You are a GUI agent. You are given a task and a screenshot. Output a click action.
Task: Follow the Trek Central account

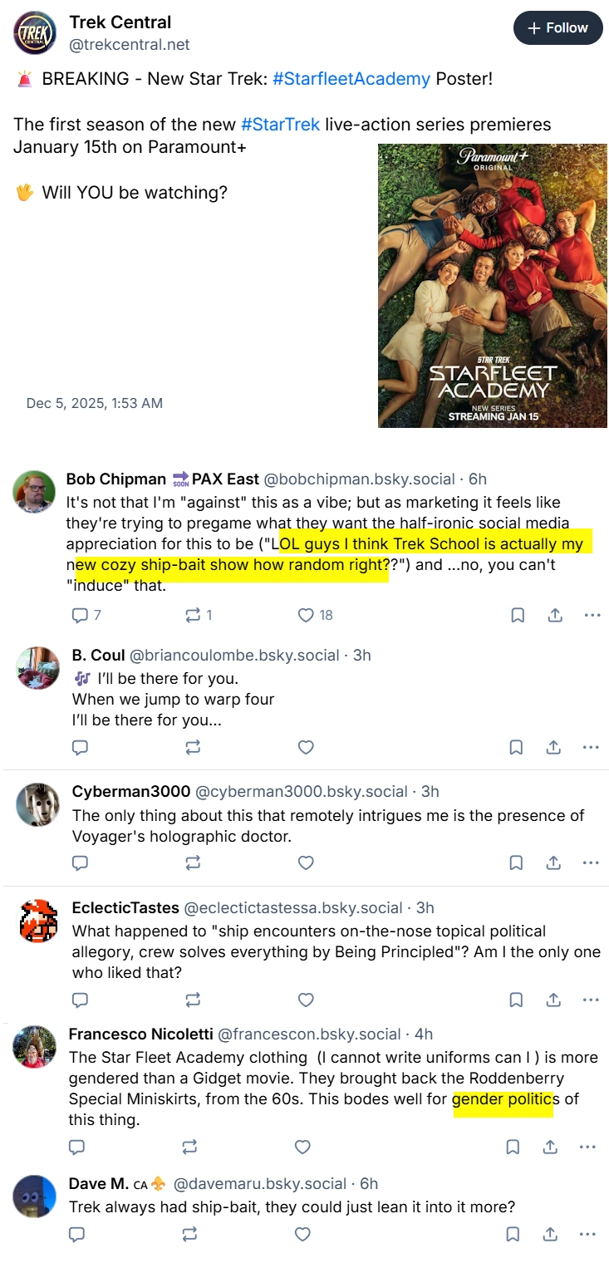click(x=557, y=28)
